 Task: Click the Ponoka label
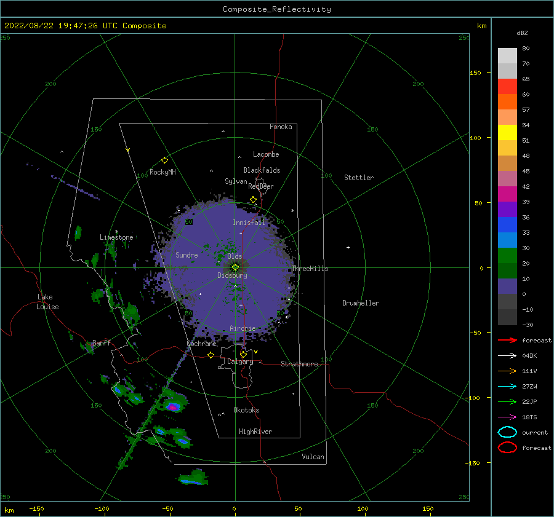(x=281, y=127)
